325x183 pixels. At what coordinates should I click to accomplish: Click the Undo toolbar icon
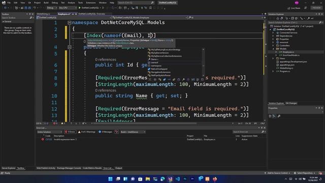coord(35,8)
